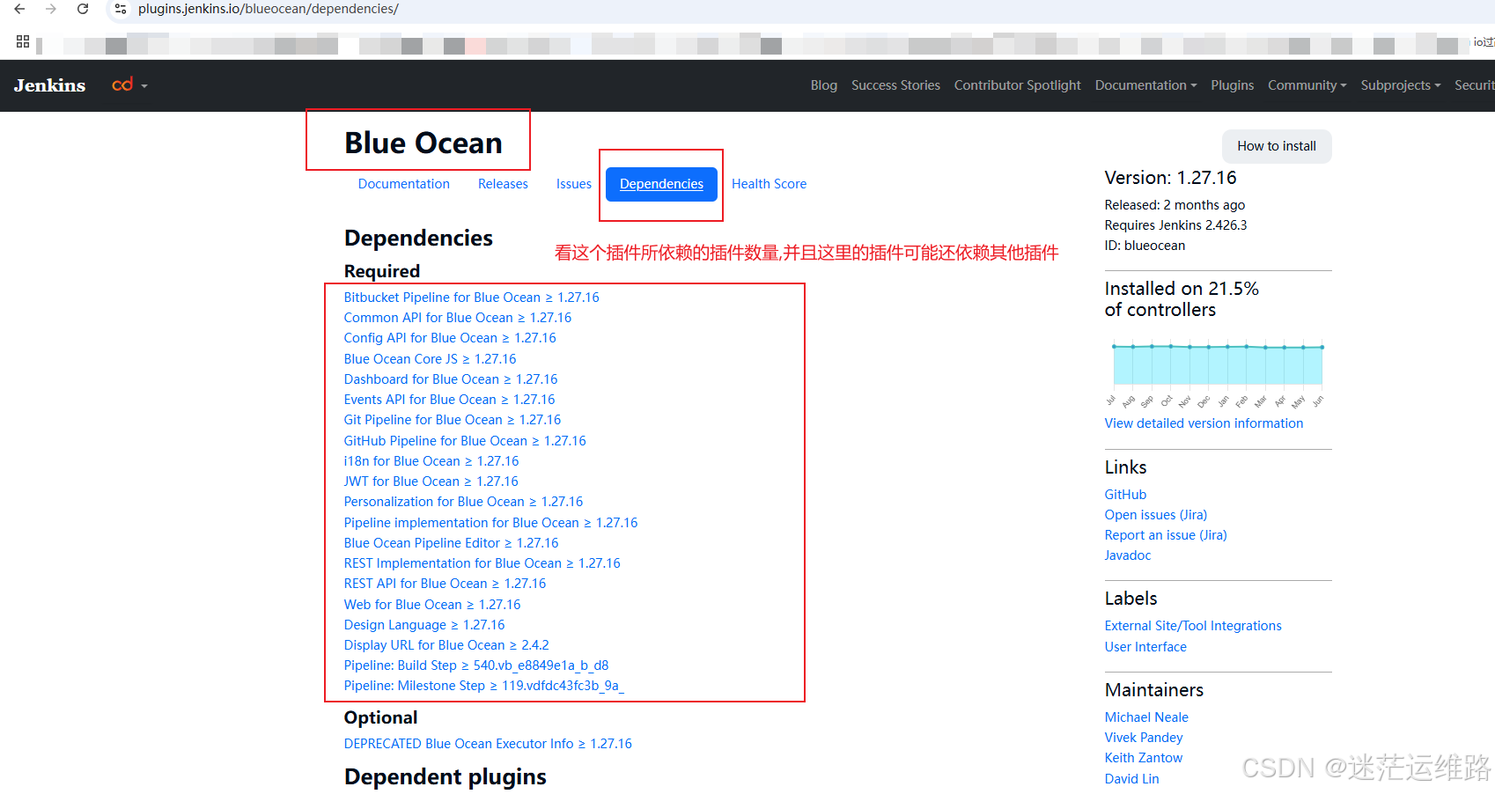
Task: Open Pipeline: Milestone Step link
Action: 483,686
